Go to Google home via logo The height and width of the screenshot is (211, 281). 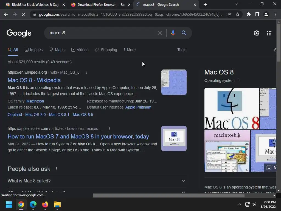tap(19, 33)
